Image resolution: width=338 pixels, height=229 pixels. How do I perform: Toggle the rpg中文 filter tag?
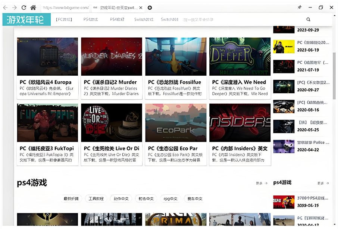click(170, 198)
